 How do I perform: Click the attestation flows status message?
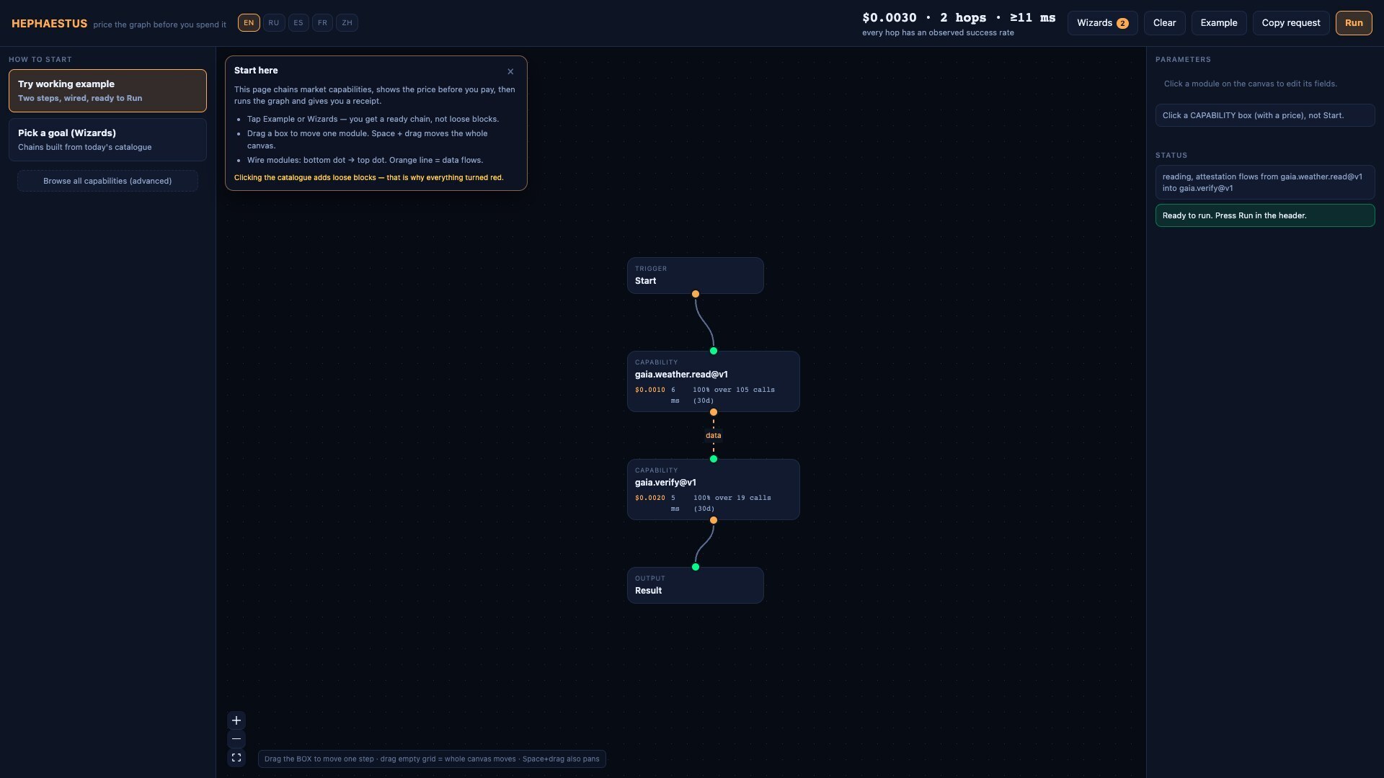tap(1265, 182)
